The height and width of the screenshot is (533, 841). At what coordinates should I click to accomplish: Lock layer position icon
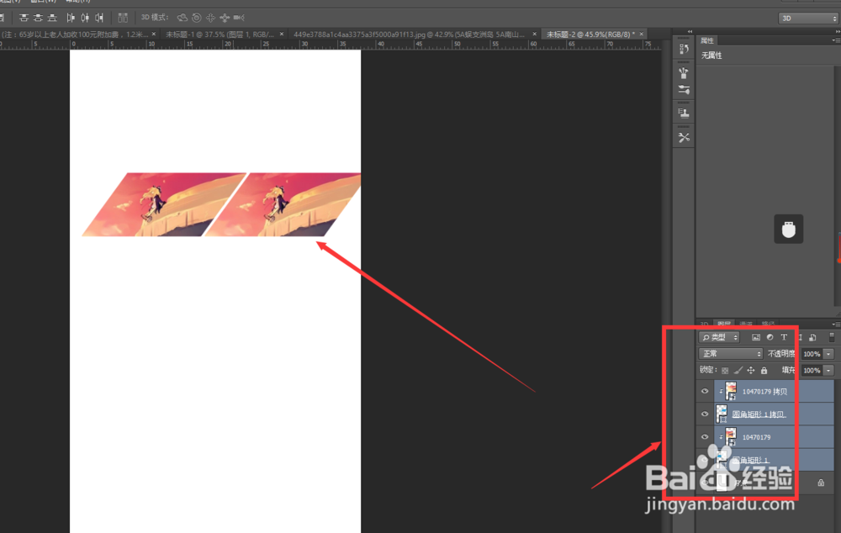[x=751, y=371]
